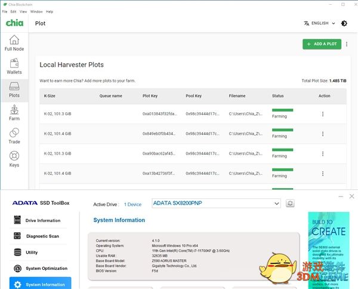Open the File menu in Chia

(x=5, y=12)
